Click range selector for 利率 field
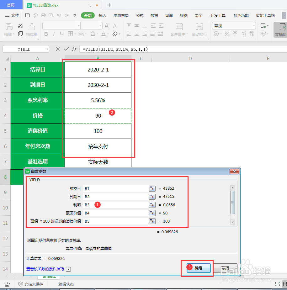 coord(152,205)
